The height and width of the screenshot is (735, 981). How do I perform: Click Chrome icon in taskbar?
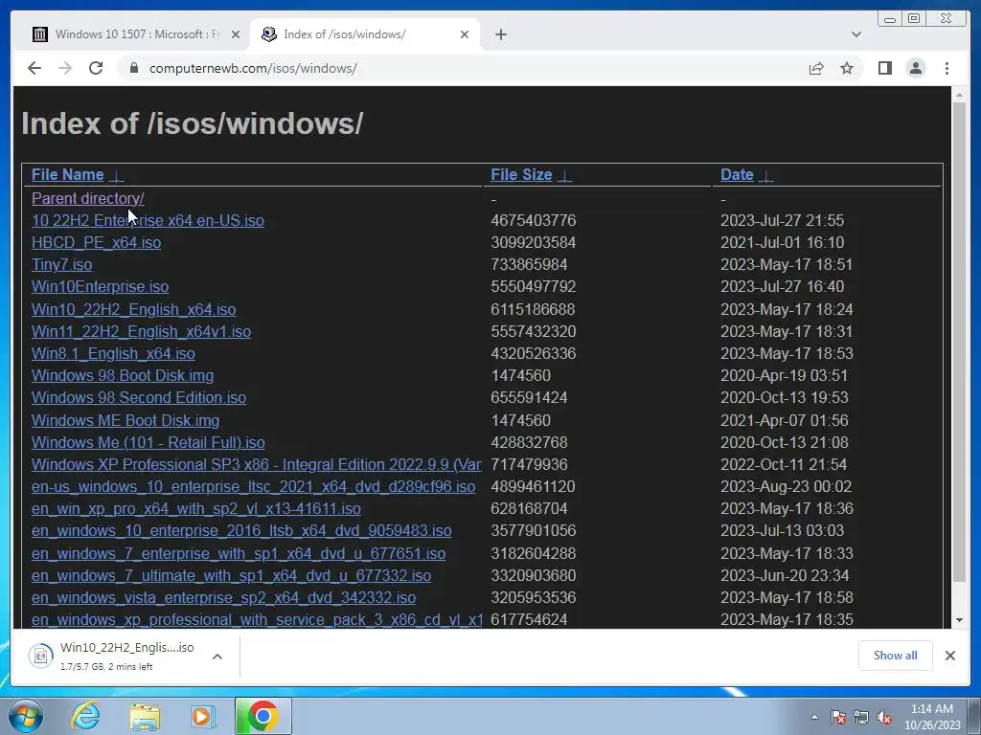pos(262,716)
